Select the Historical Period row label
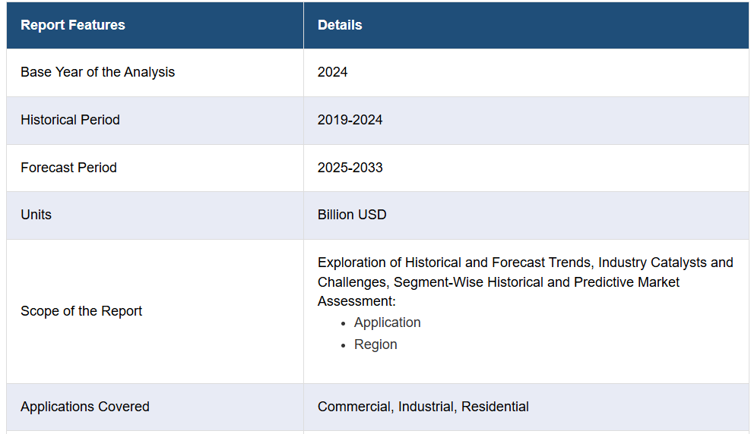 (x=70, y=120)
